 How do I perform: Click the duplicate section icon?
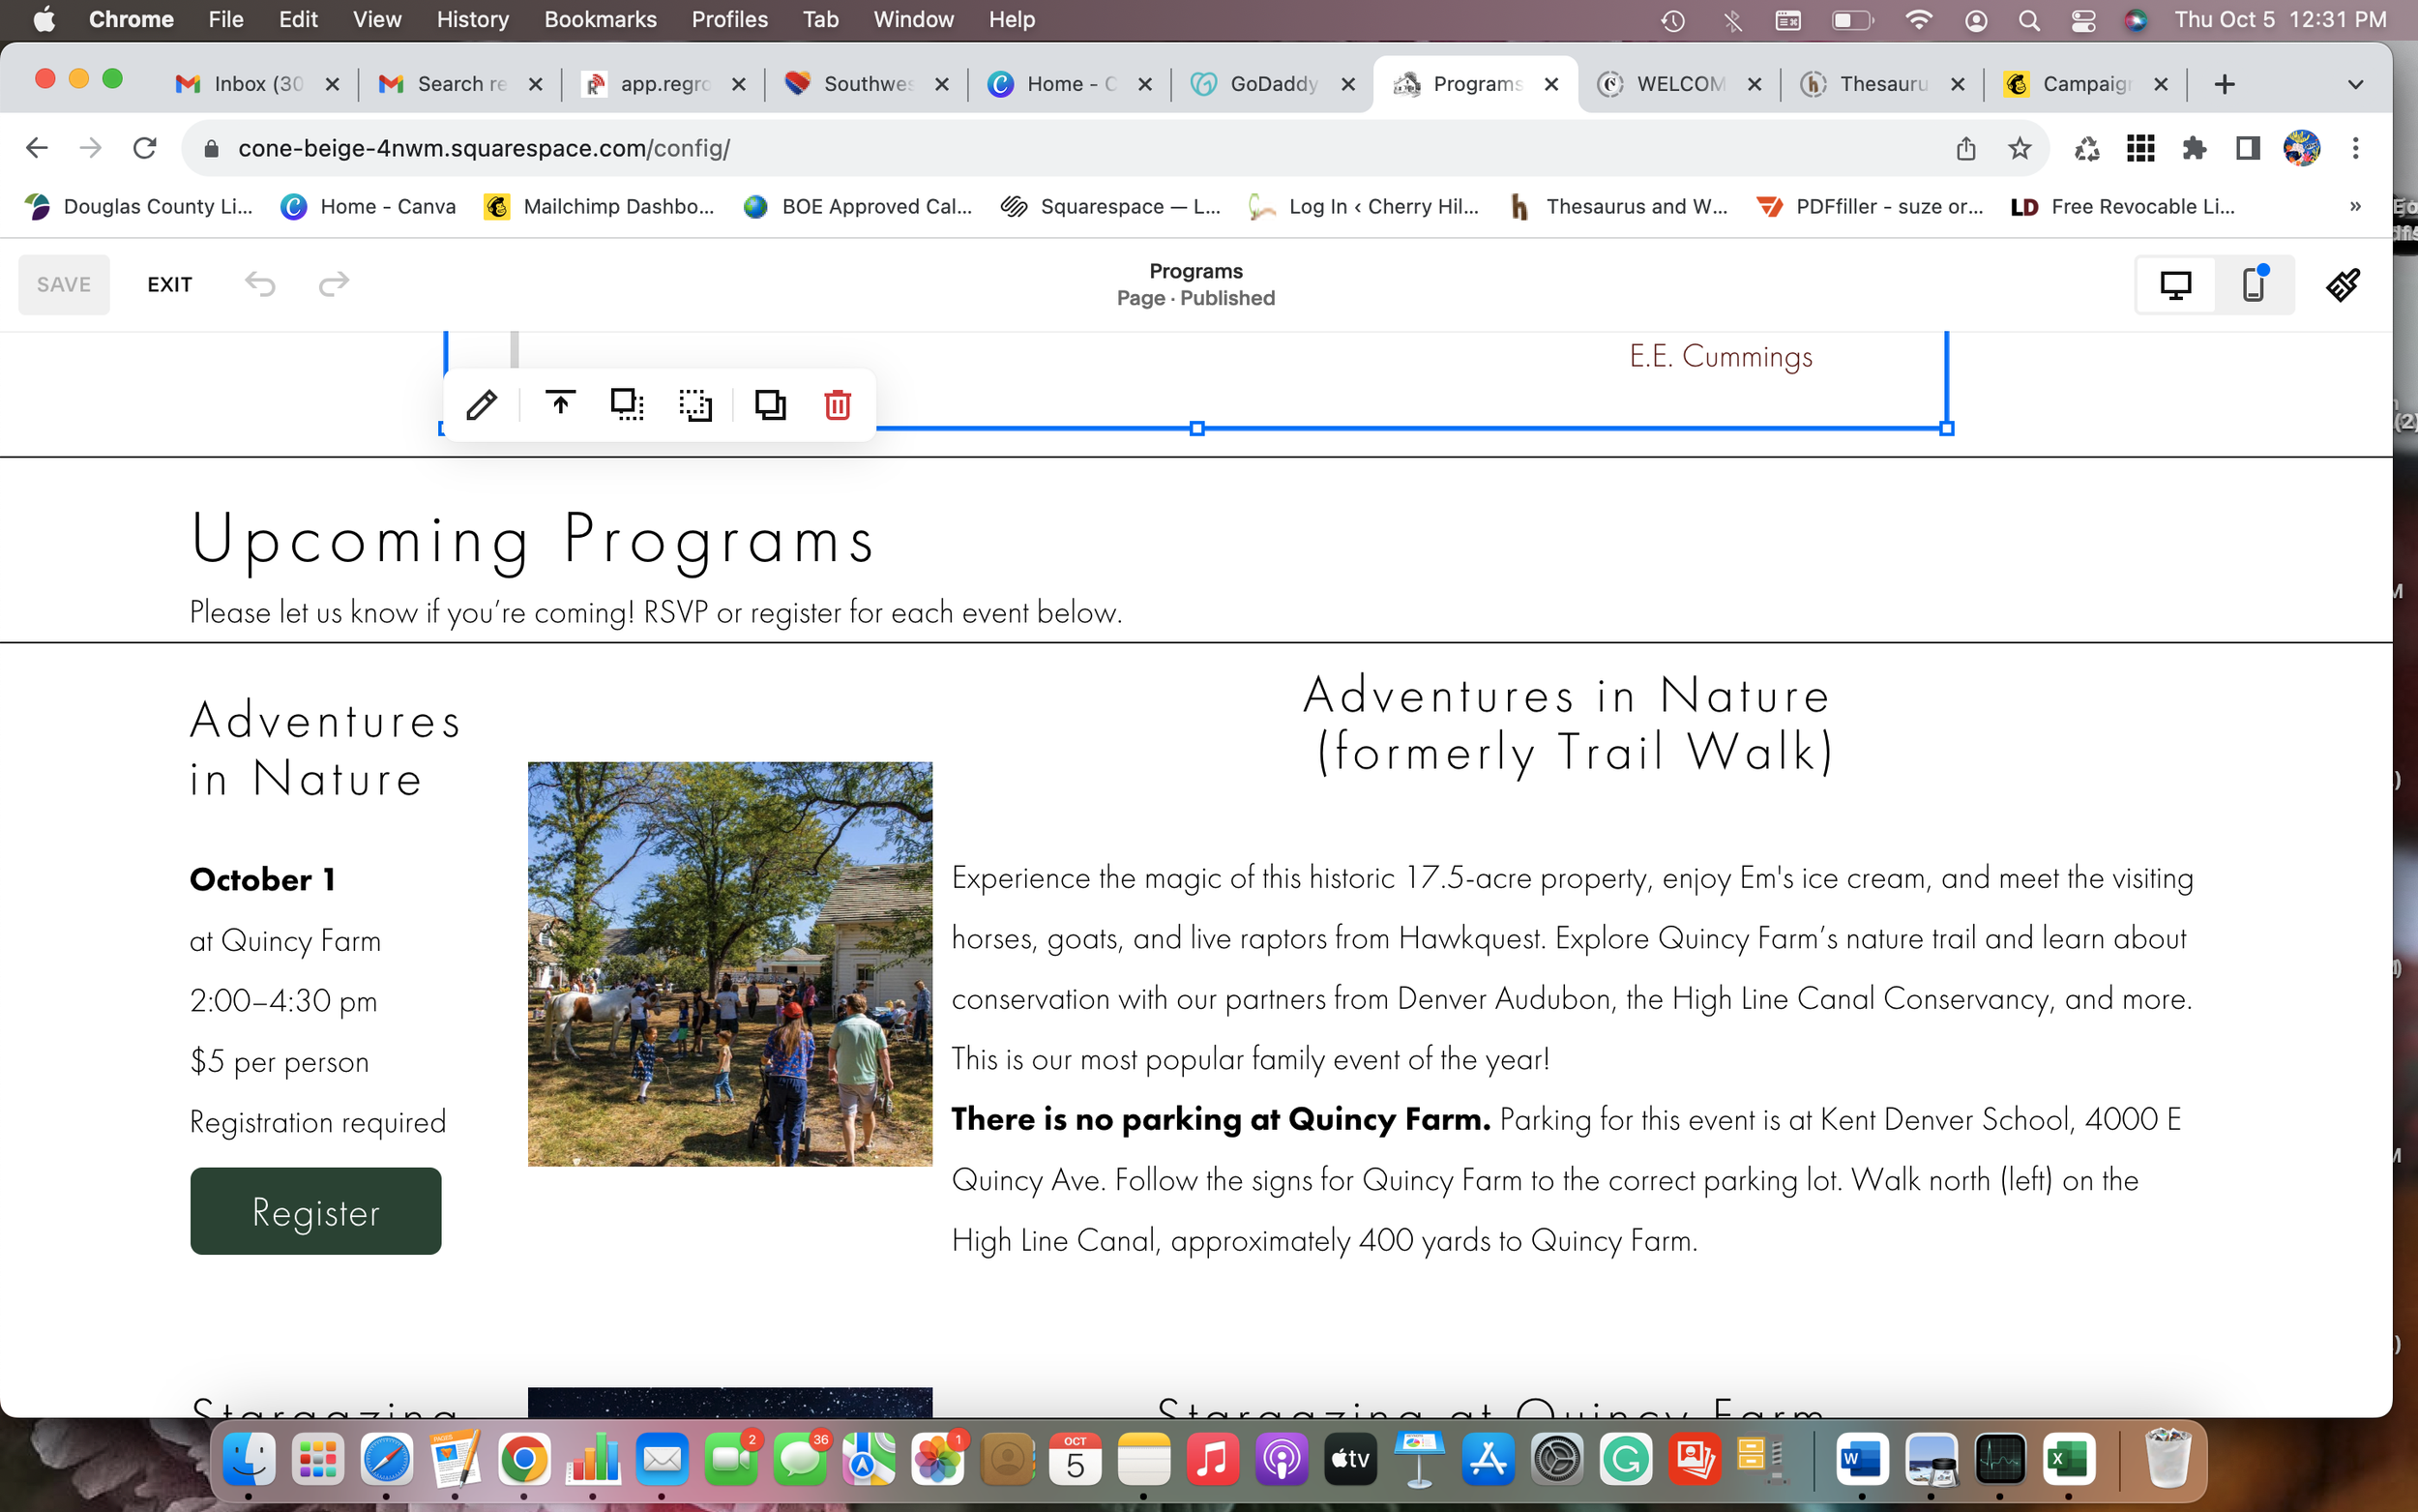770,405
